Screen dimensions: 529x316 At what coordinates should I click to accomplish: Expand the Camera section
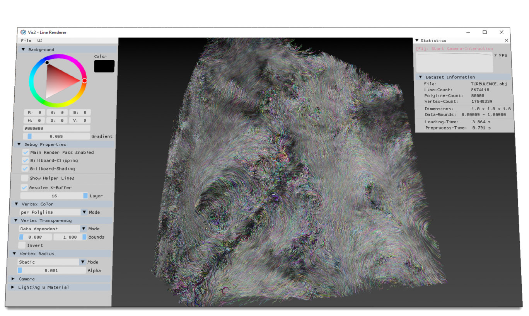(13, 279)
